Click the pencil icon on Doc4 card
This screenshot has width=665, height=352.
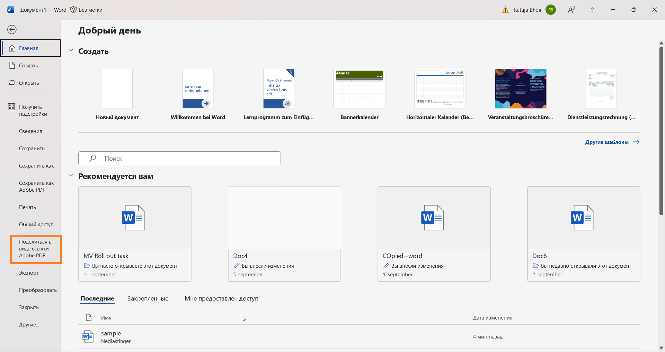[x=237, y=266]
